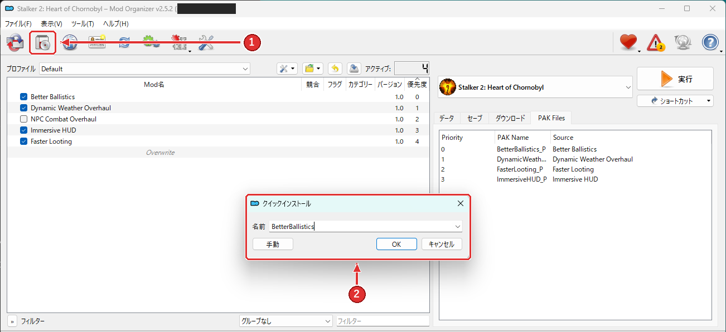
Task: Select FasterLooting_P PAK entry
Action: pyautogui.click(x=575, y=169)
